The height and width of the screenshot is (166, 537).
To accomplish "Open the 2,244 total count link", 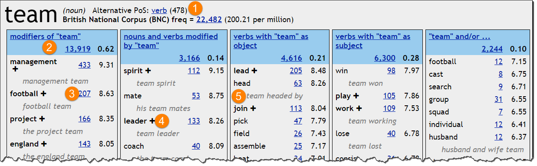I will tap(492, 49).
